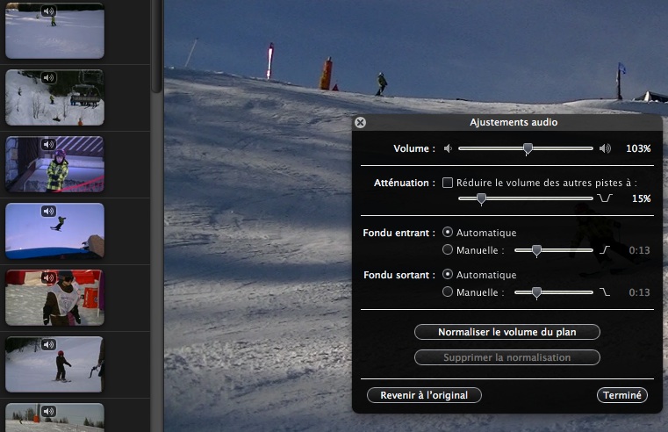This screenshot has height=432, width=668.
Task: Select Automatique for Fondu entrant
Action: (448, 232)
